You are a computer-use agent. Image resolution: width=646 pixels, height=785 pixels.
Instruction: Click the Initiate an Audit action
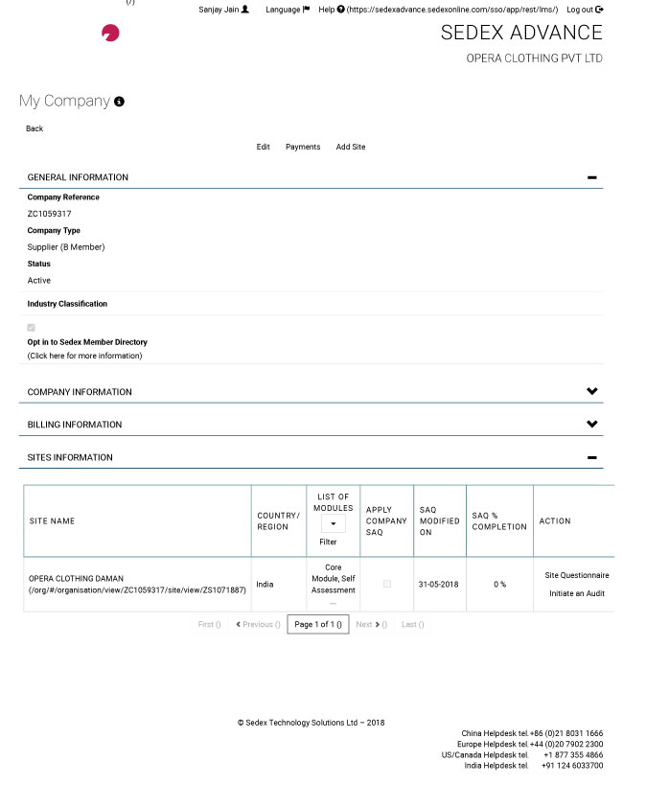[x=577, y=593]
